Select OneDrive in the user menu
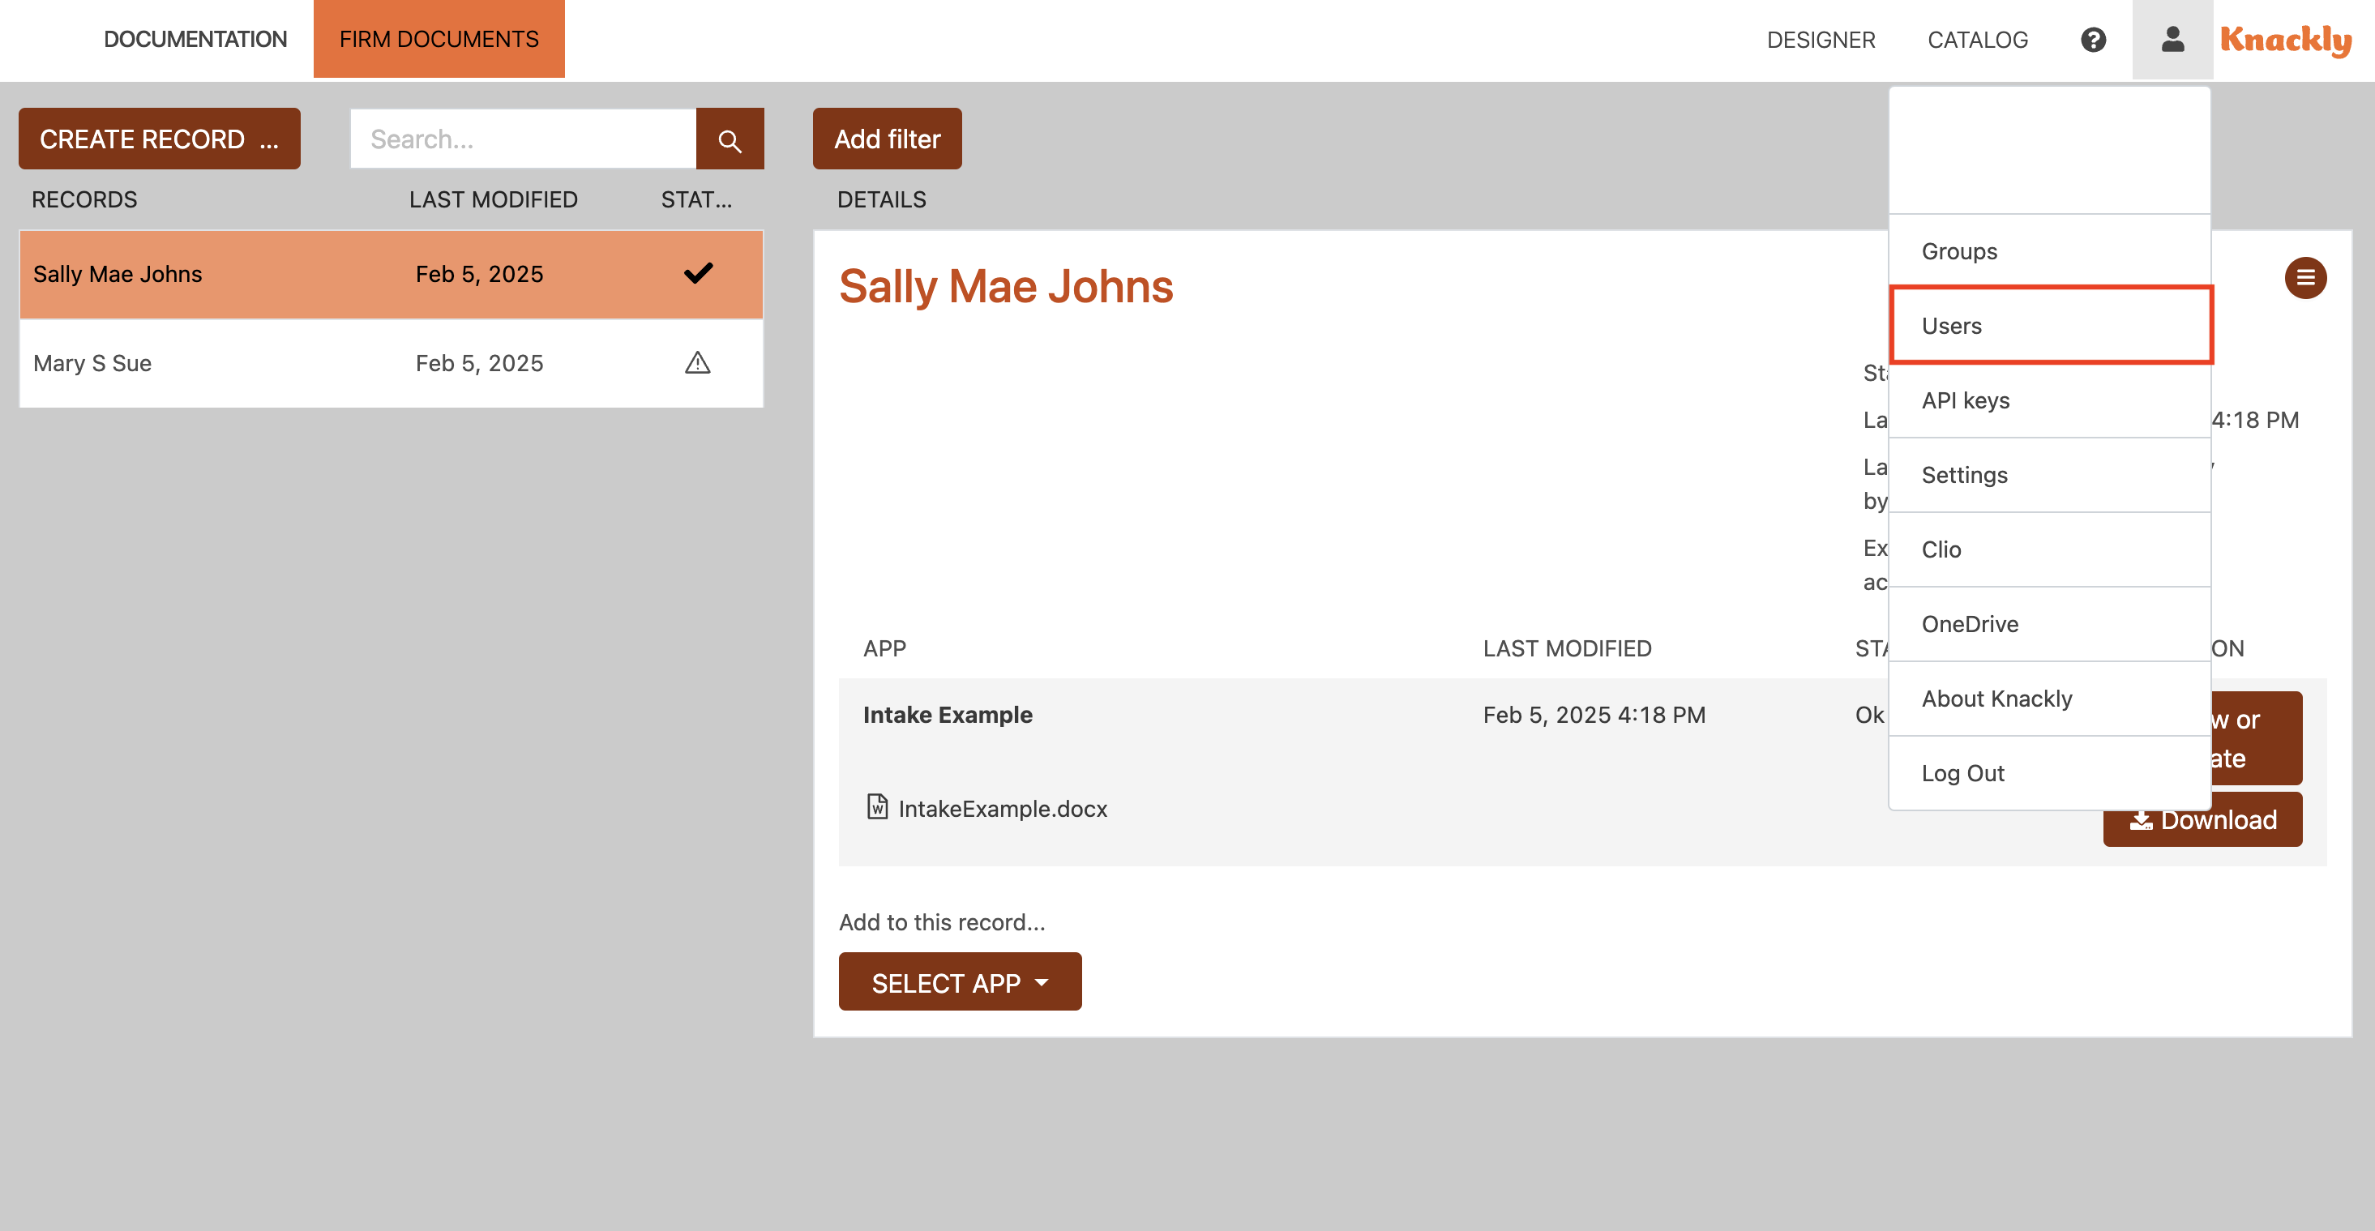 [x=2049, y=624]
